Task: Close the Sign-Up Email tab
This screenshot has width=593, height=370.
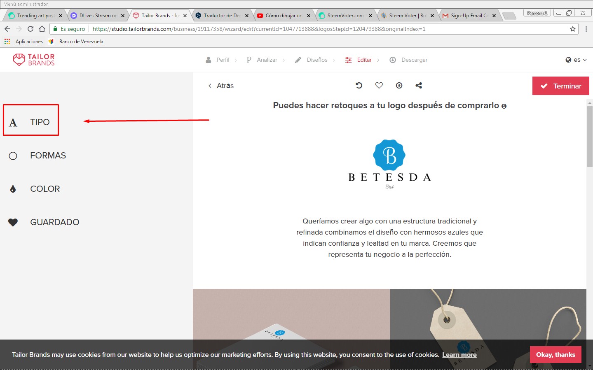Action: (494, 16)
